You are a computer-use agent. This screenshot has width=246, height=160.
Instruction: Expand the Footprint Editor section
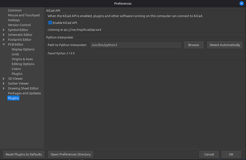4,40
